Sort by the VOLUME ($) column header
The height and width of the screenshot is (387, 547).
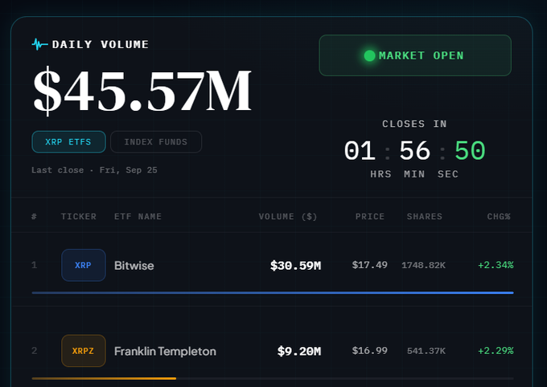288,217
